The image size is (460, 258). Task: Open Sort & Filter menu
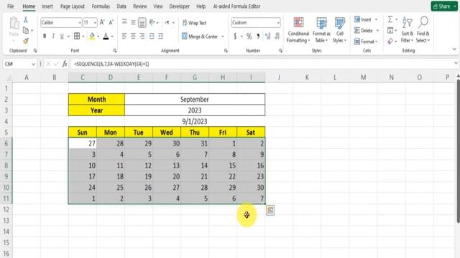click(408, 30)
